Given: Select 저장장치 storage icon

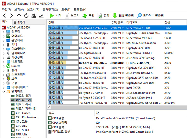Looking at the screenshot, I should coord(8,57).
